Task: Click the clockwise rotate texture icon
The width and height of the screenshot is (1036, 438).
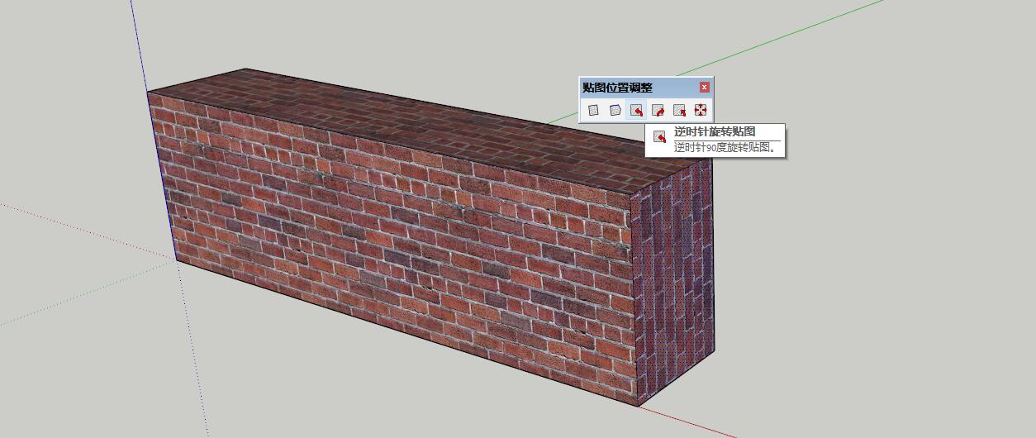Action: pyautogui.click(x=658, y=110)
